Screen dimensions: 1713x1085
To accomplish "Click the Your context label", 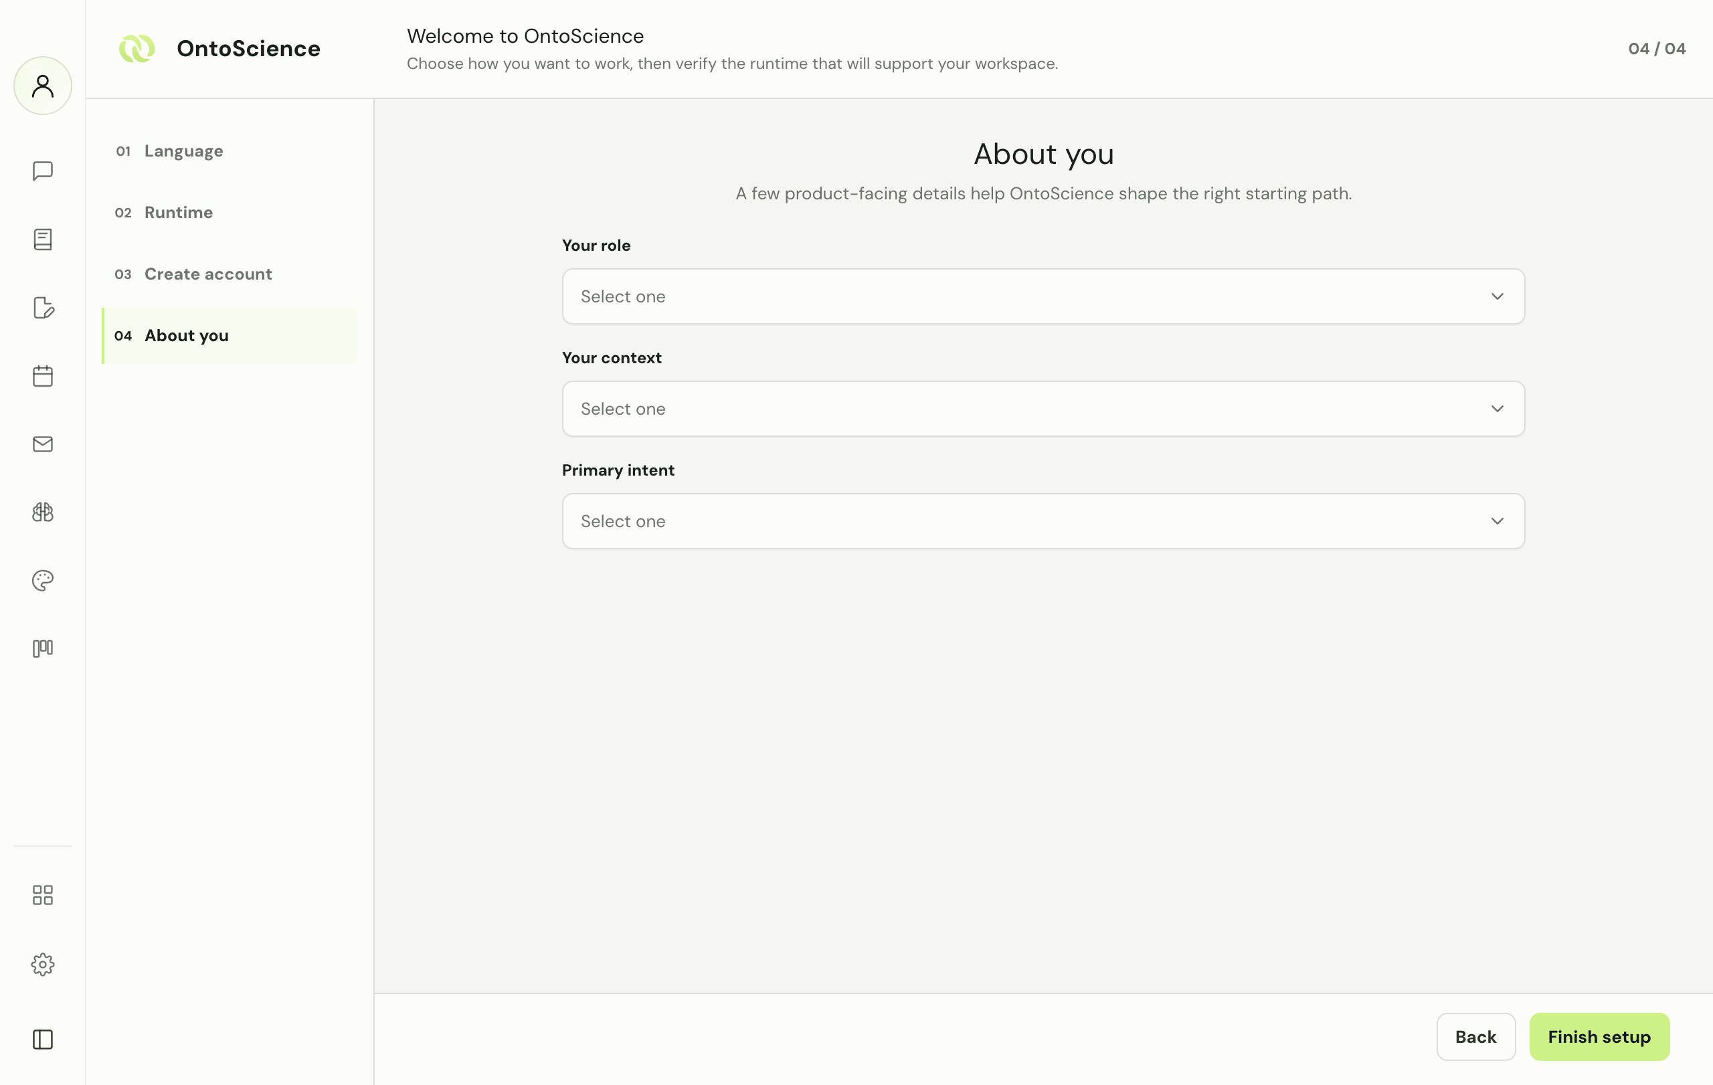I will click(612, 358).
